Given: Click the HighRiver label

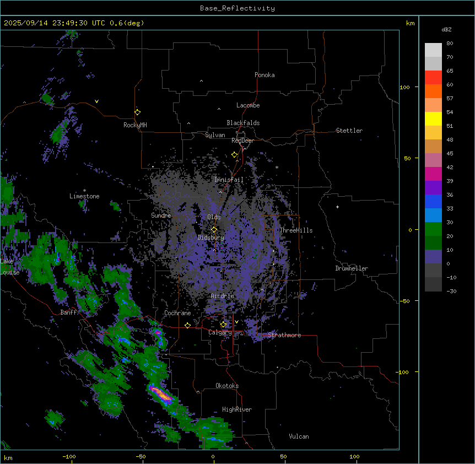Looking at the screenshot, I should (x=237, y=409).
